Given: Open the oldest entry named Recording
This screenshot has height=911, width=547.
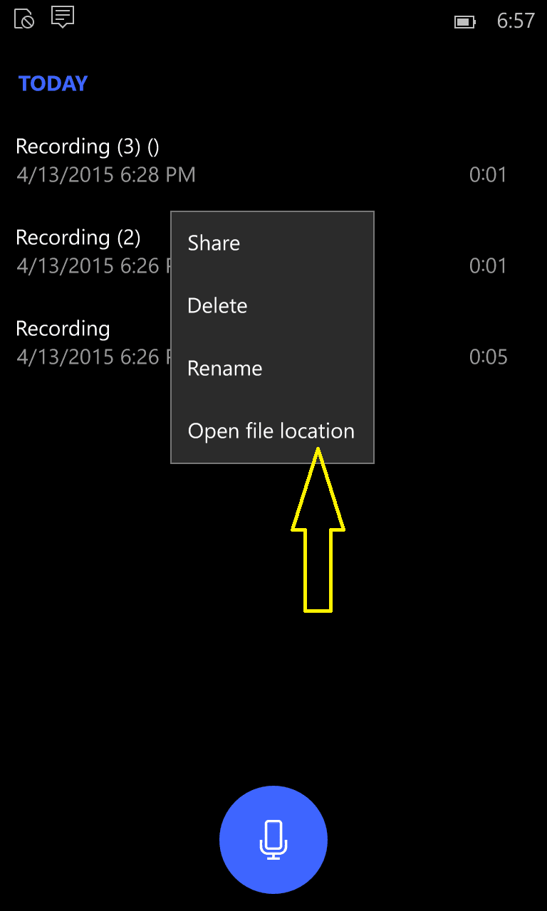Looking at the screenshot, I should click(63, 329).
